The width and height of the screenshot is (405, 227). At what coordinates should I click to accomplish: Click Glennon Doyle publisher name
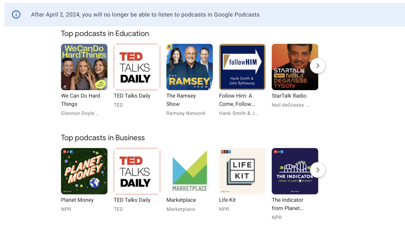pyautogui.click(x=80, y=113)
